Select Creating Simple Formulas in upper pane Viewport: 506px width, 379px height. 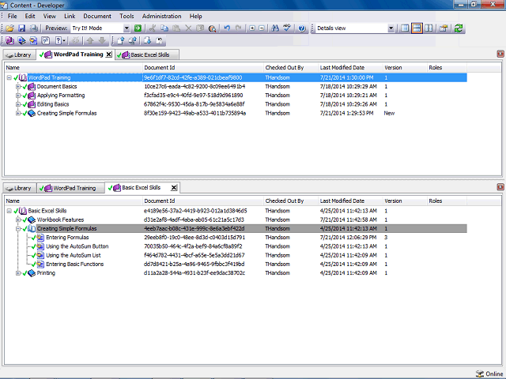tap(66, 114)
